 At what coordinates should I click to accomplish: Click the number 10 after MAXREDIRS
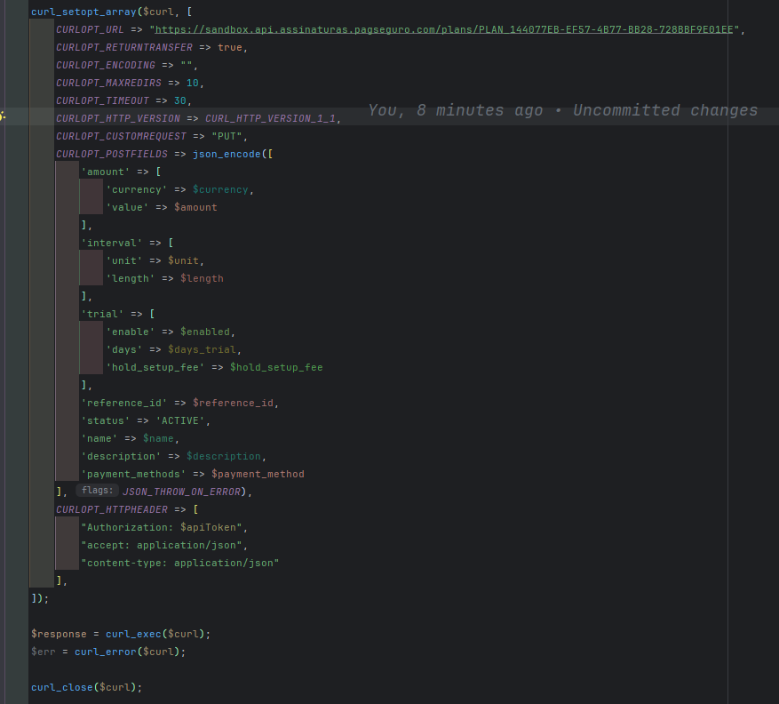[x=192, y=83]
